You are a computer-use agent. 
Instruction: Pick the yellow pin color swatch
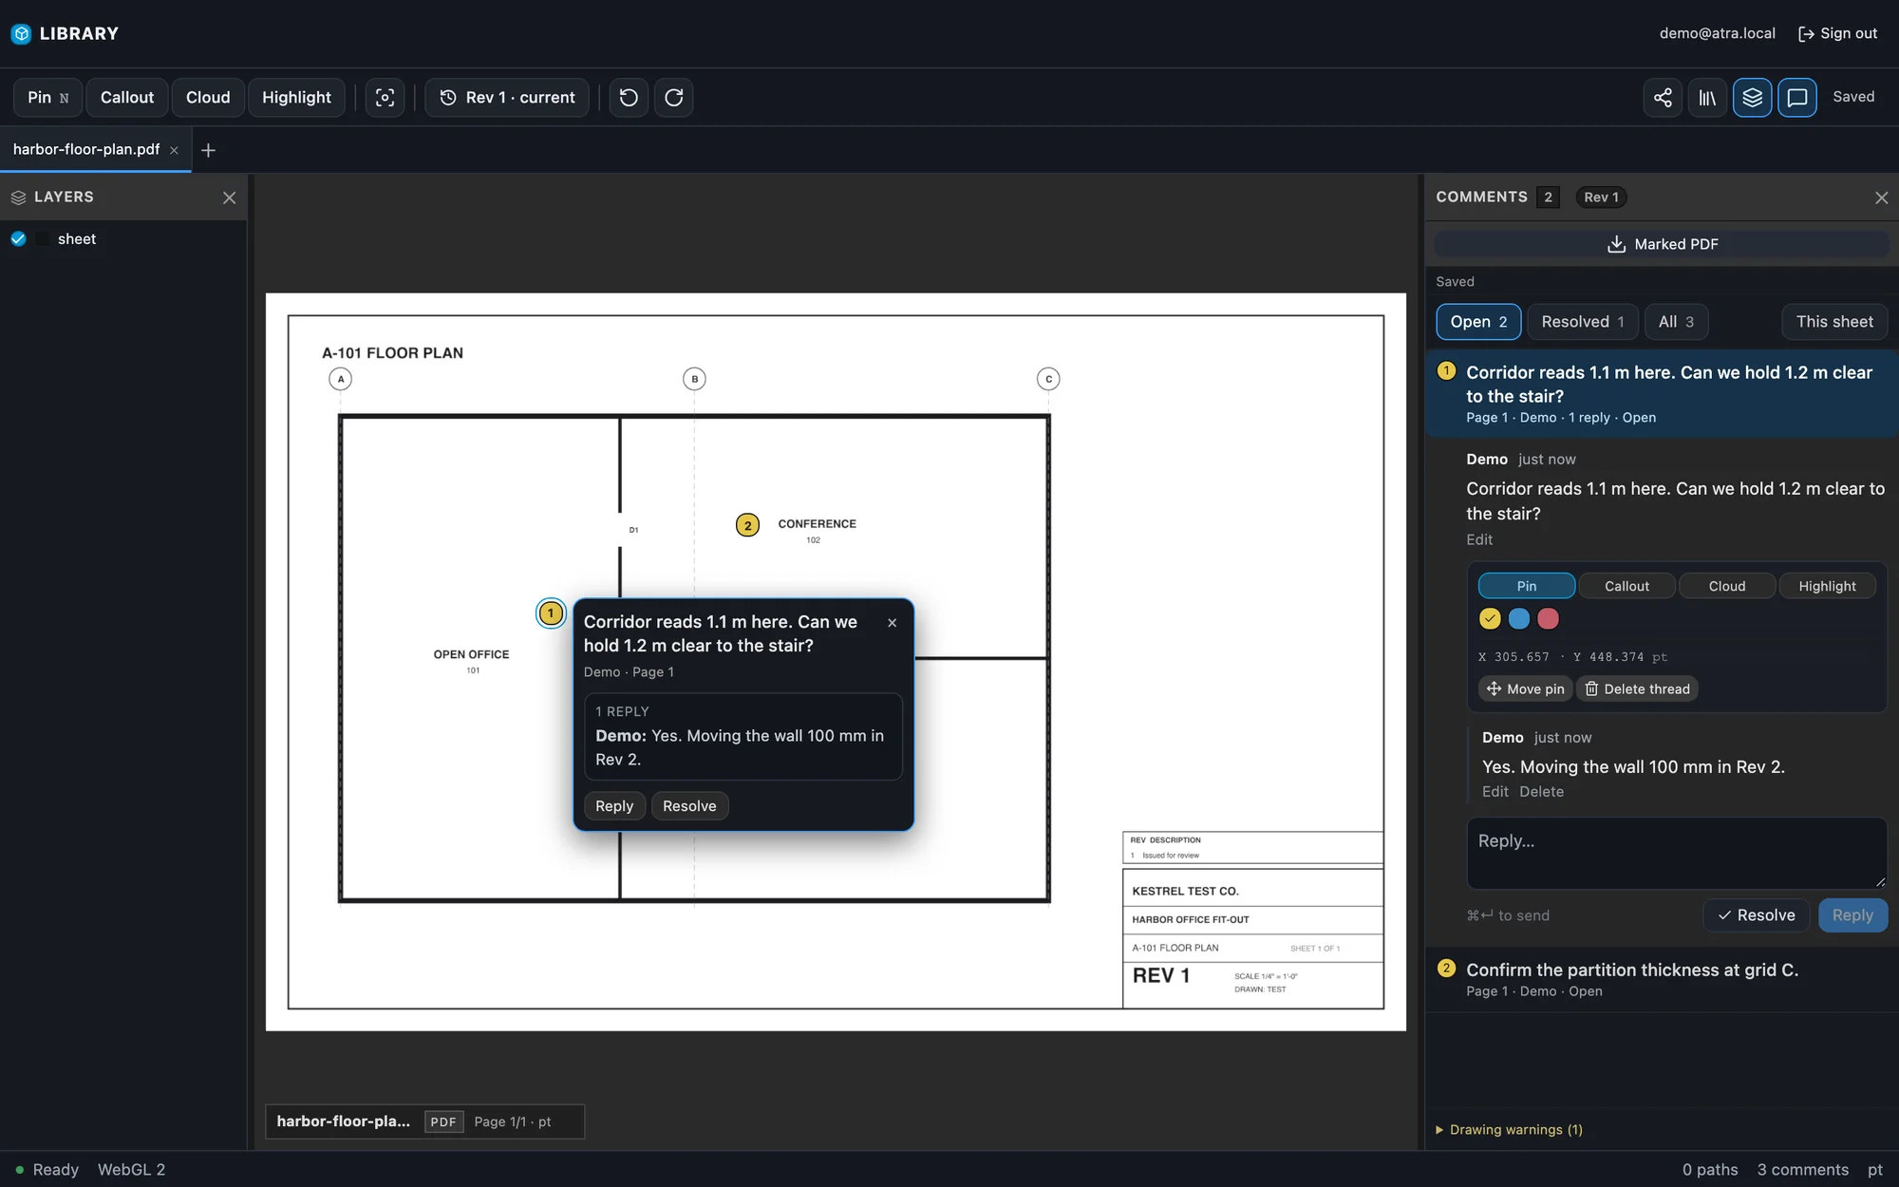click(1490, 619)
